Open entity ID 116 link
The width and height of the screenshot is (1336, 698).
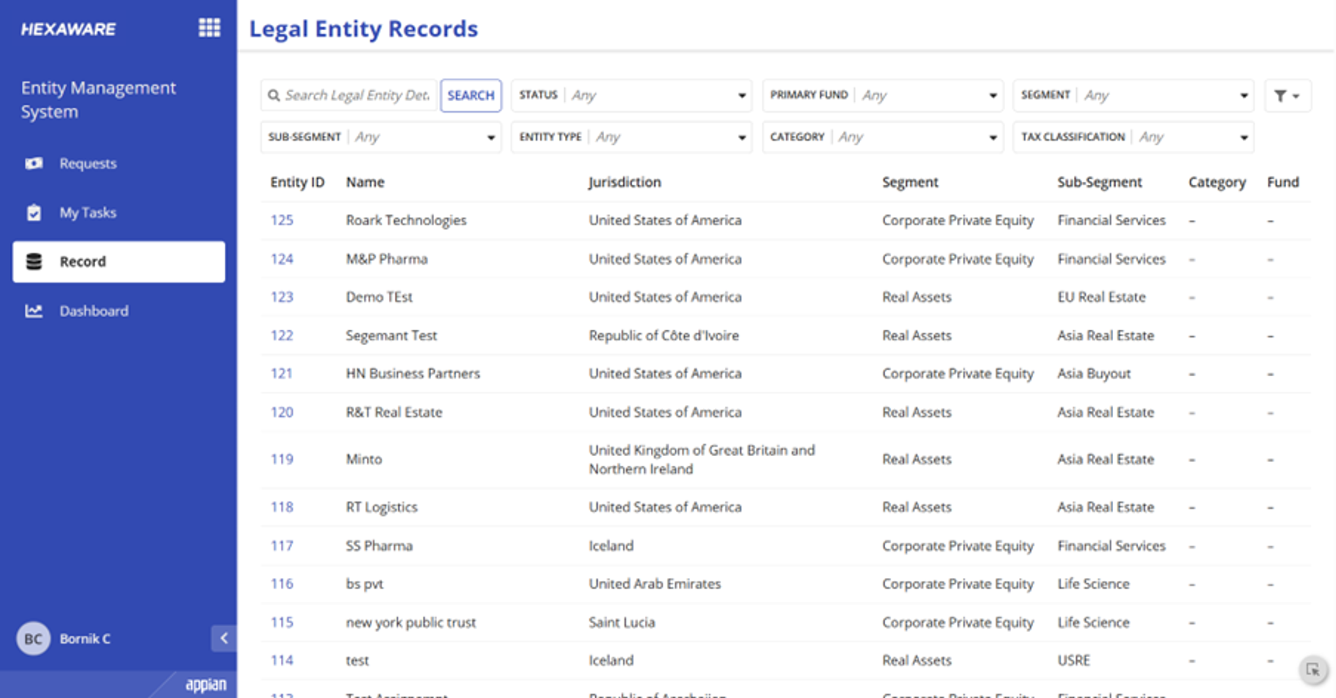pos(281,584)
